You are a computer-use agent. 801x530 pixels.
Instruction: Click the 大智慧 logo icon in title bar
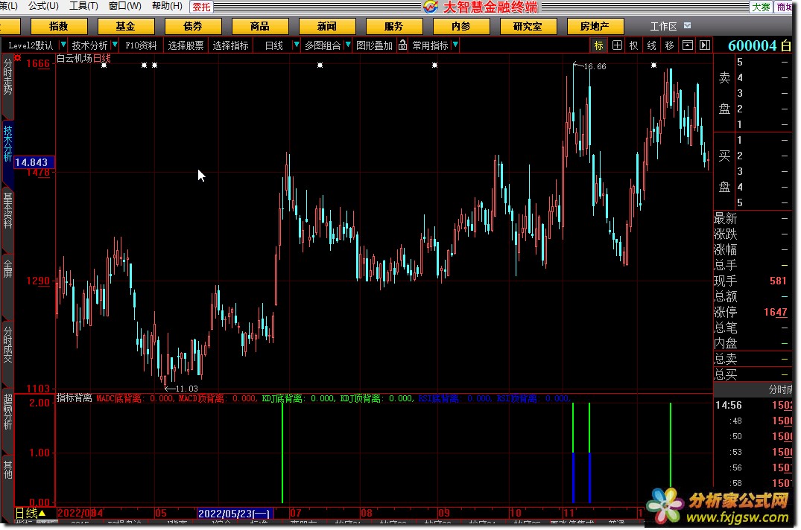(x=431, y=7)
